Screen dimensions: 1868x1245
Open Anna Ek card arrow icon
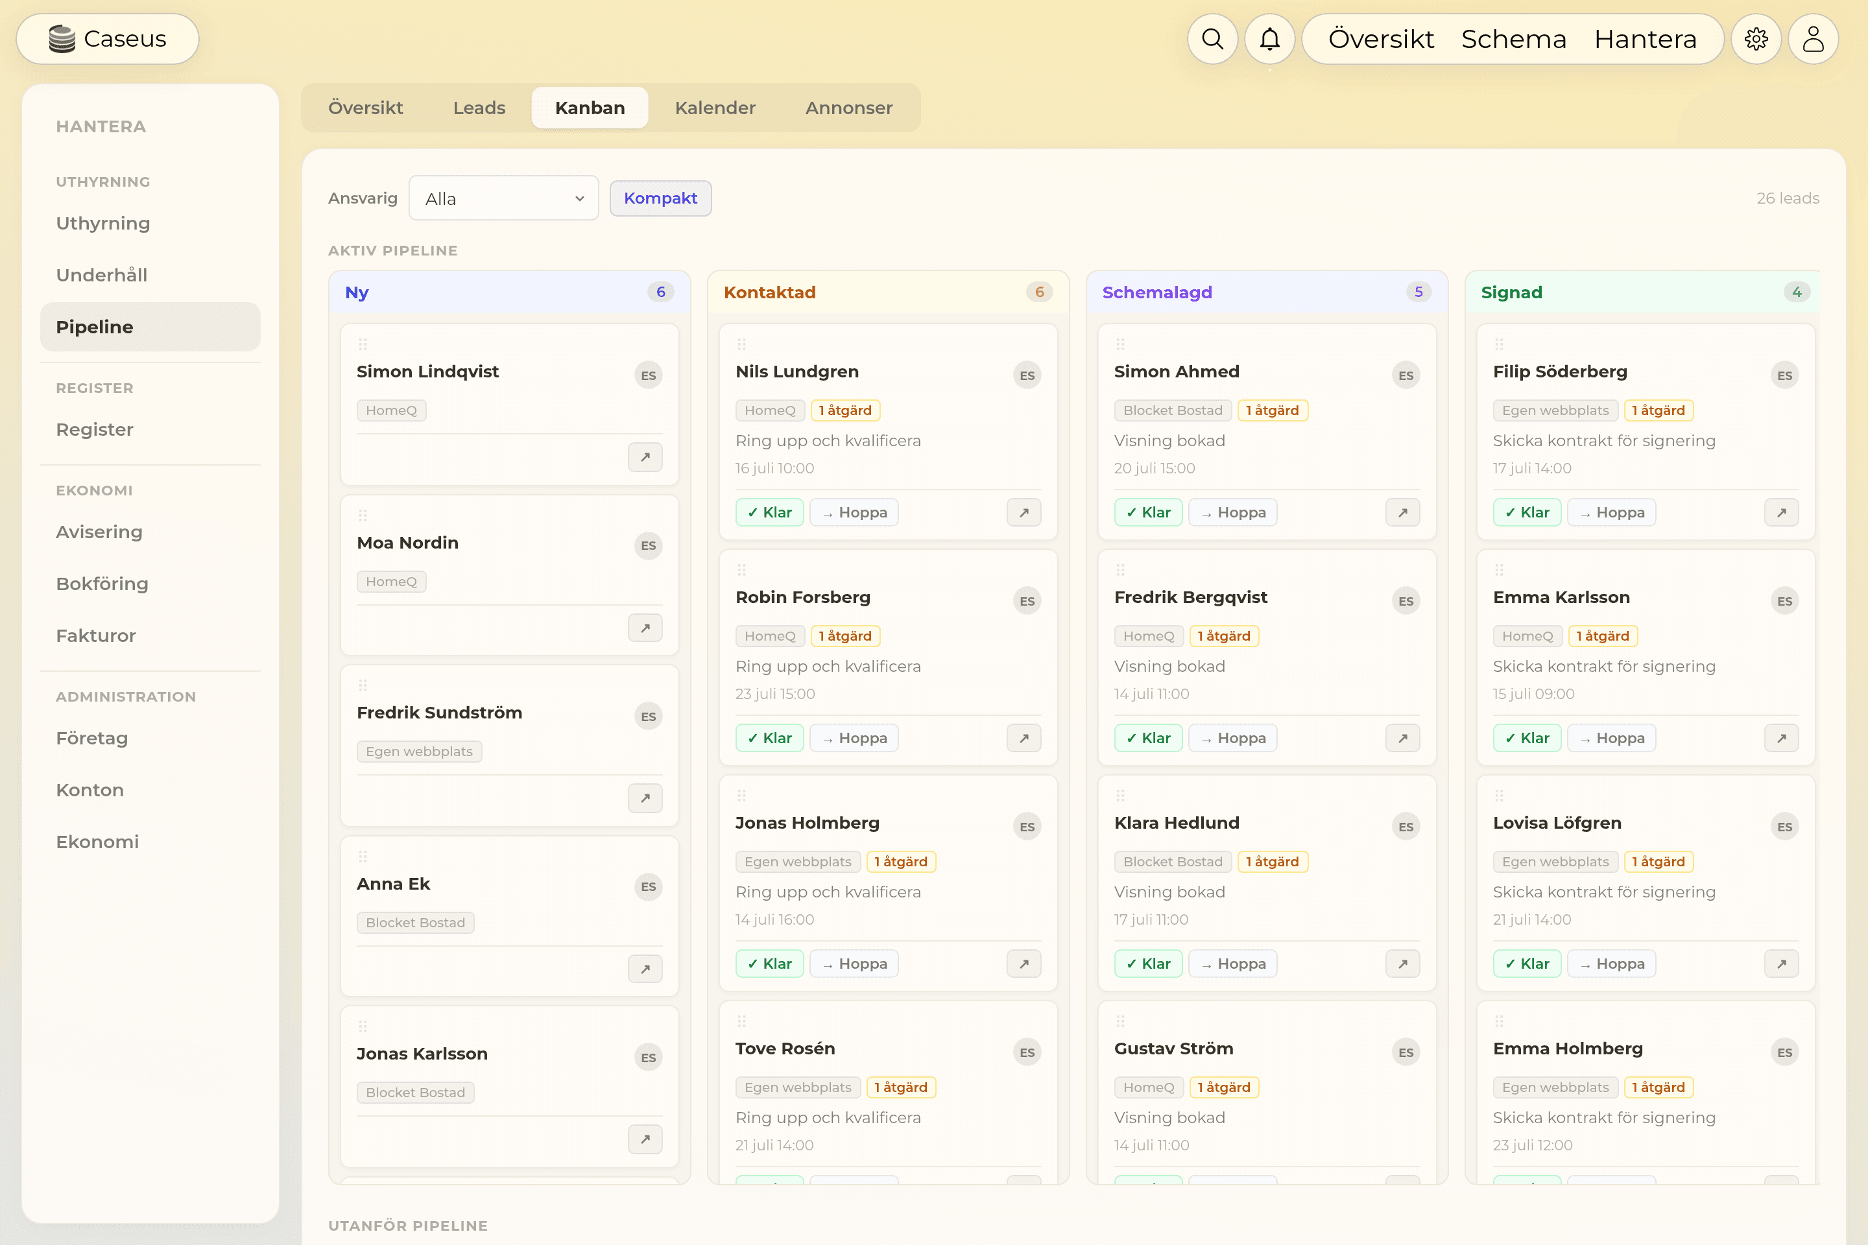645,969
